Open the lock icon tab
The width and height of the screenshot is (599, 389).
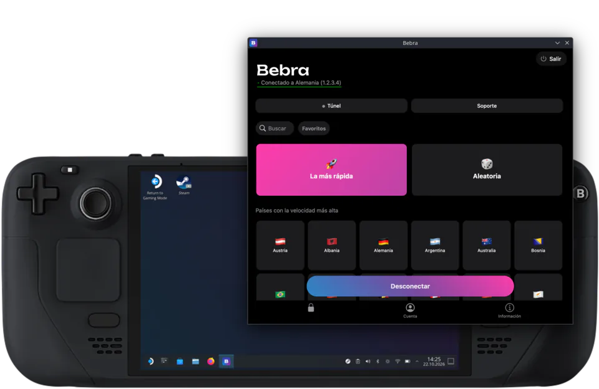click(x=311, y=308)
